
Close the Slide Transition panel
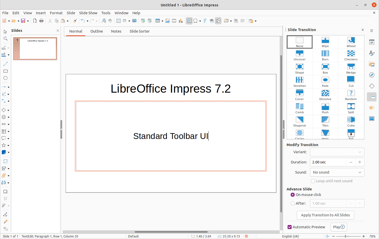363,30
